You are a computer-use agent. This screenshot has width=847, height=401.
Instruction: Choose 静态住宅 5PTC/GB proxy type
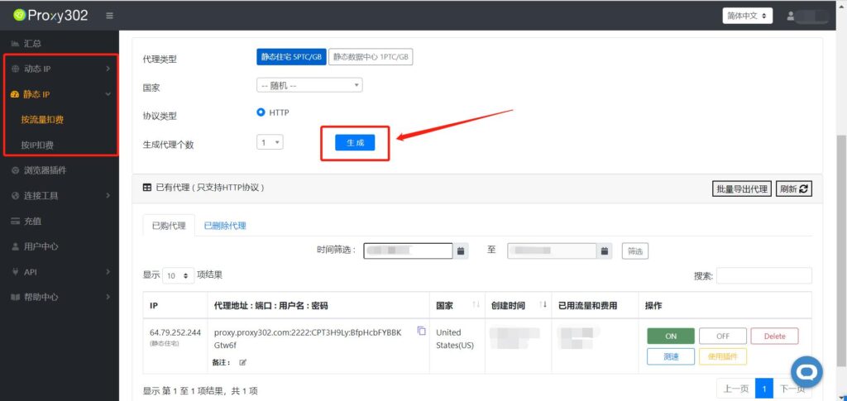pyautogui.click(x=292, y=57)
